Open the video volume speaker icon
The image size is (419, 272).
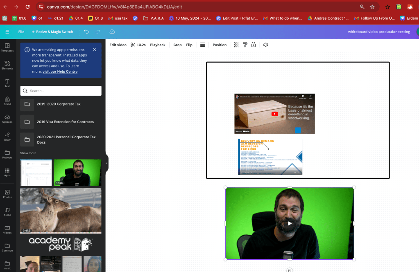pyautogui.click(x=266, y=45)
